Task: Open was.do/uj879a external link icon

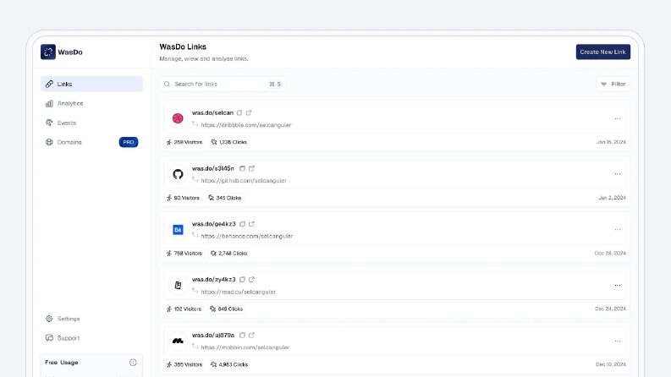Action: tap(251, 335)
